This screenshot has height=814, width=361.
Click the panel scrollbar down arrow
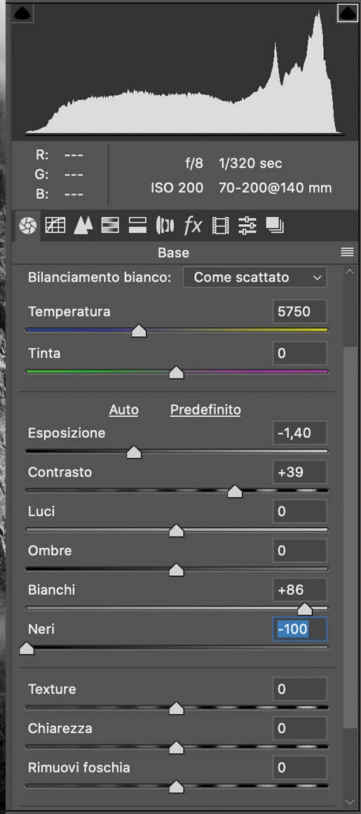pyautogui.click(x=349, y=801)
